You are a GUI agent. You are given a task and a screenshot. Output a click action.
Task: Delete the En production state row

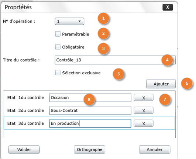pos(144,124)
